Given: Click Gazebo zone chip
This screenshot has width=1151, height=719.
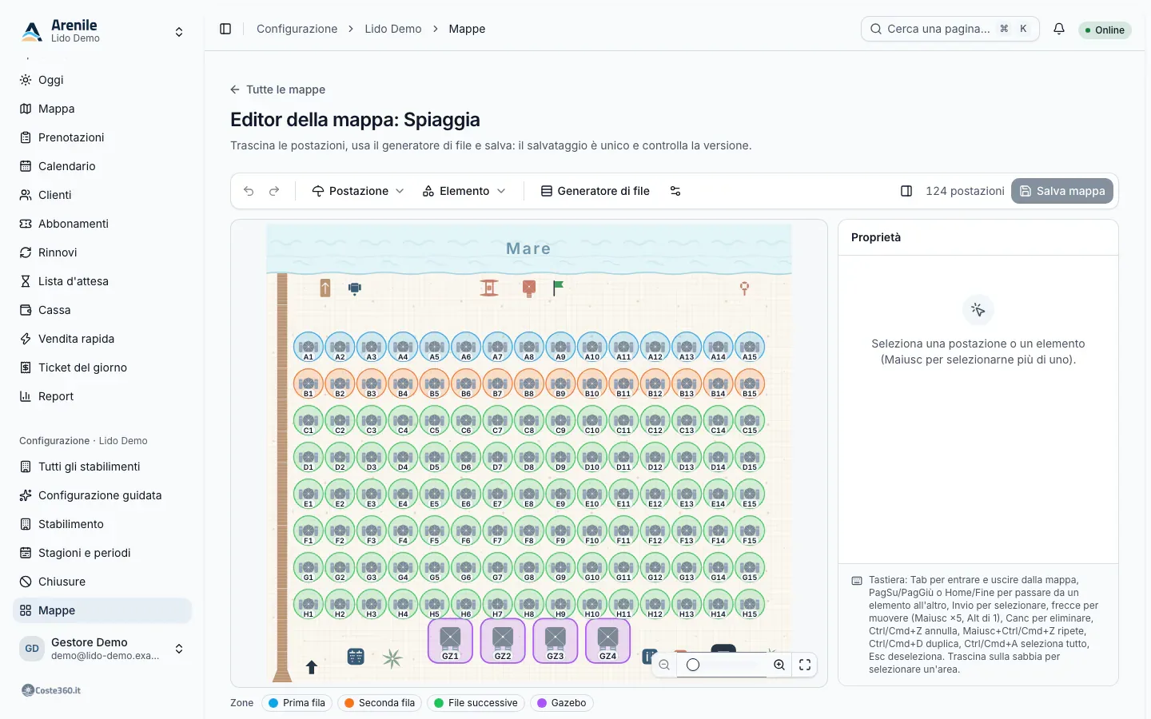Looking at the screenshot, I should tap(561, 703).
